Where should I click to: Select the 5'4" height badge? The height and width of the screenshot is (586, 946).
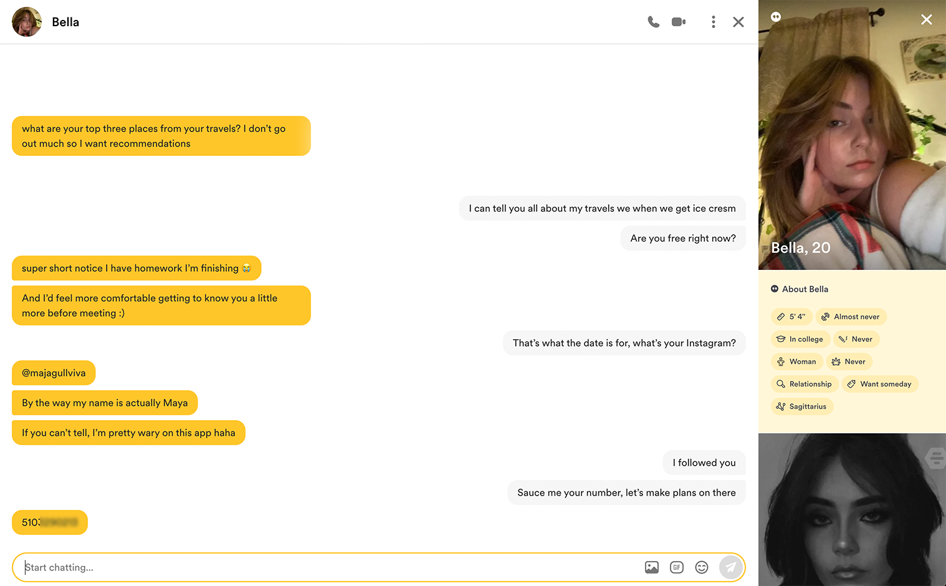click(x=791, y=317)
